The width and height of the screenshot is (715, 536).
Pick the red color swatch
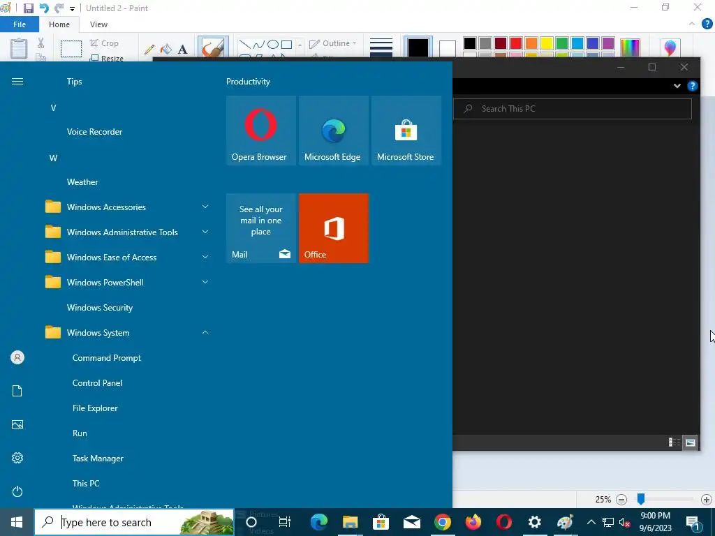click(x=516, y=43)
